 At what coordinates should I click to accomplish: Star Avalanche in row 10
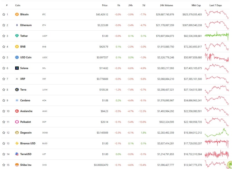(4, 111)
